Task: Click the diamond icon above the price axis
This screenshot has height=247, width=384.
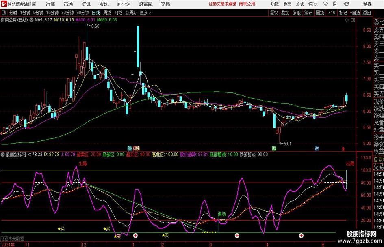Action: [347, 20]
